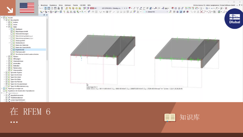Expand the Spezielle Objekte tree node
Screen dimensions: 243x137
[4, 72]
